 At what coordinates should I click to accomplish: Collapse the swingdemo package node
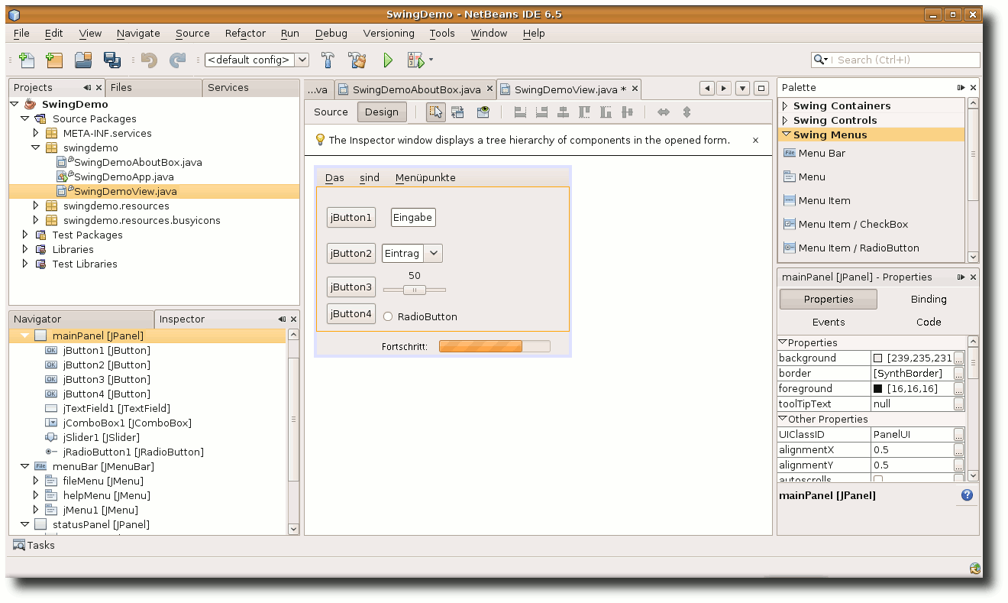(36, 148)
